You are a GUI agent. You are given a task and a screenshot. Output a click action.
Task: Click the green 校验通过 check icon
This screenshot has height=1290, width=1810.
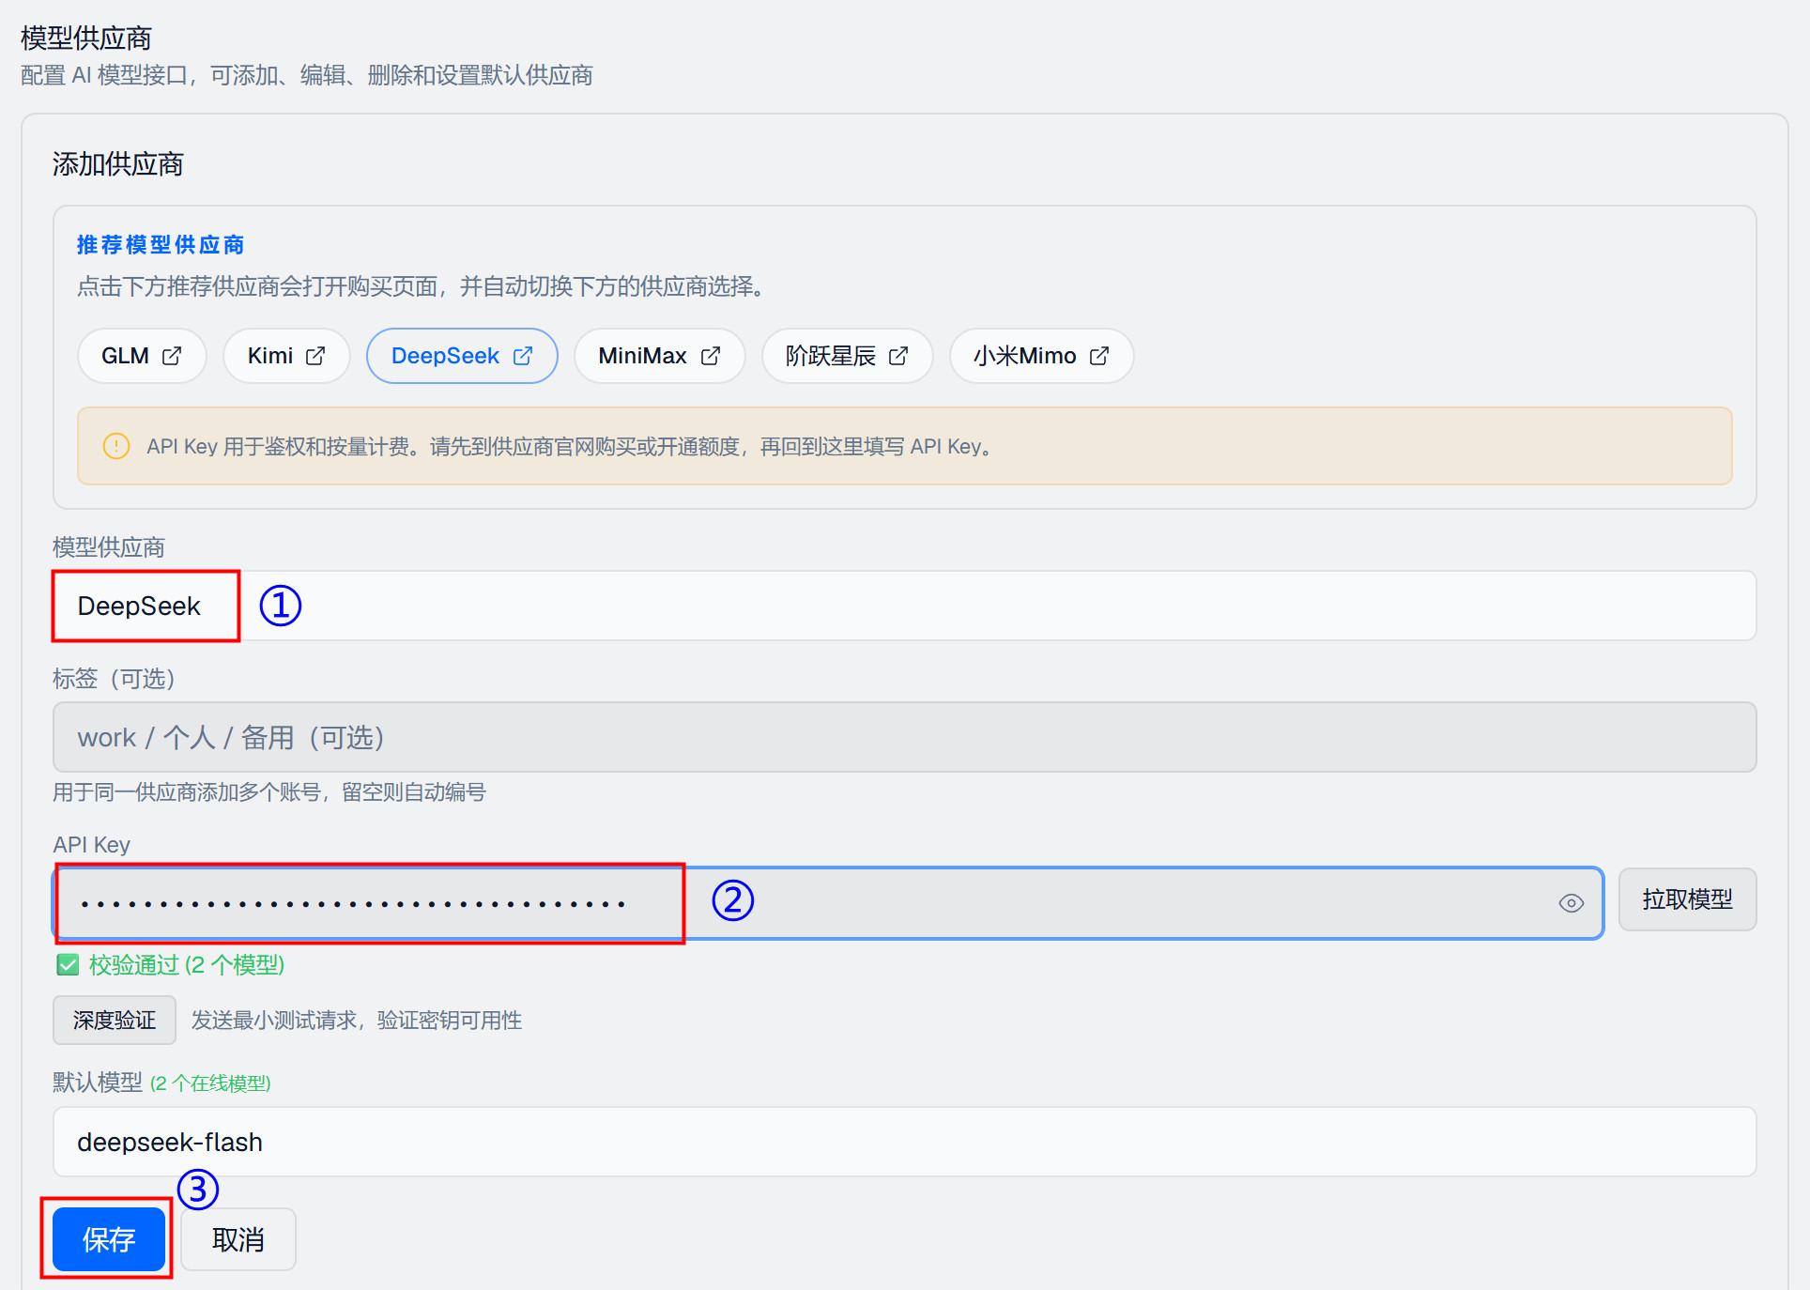[68, 964]
